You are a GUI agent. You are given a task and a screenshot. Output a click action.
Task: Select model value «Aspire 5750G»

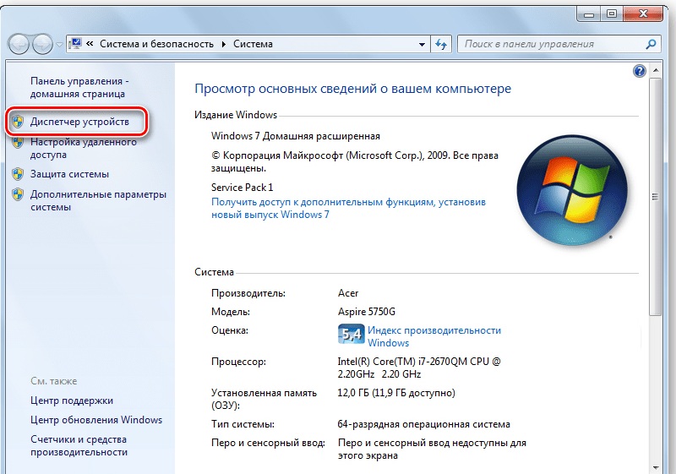(x=367, y=312)
